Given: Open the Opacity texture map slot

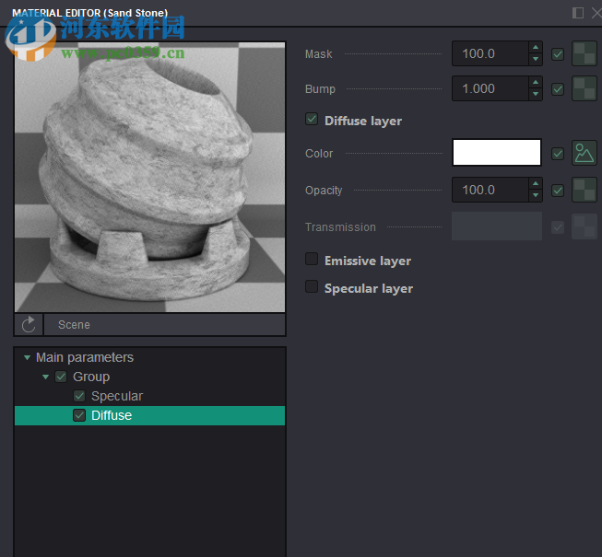Looking at the screenshot, I should click(584, 190).
